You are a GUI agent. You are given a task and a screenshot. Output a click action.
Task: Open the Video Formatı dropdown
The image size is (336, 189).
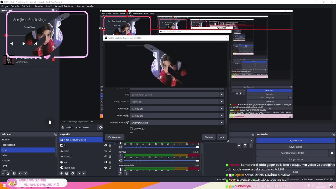click(x=177, y=102)
